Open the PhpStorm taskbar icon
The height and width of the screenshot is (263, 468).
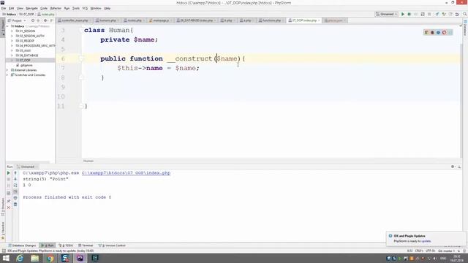click(x=80, y=258)
